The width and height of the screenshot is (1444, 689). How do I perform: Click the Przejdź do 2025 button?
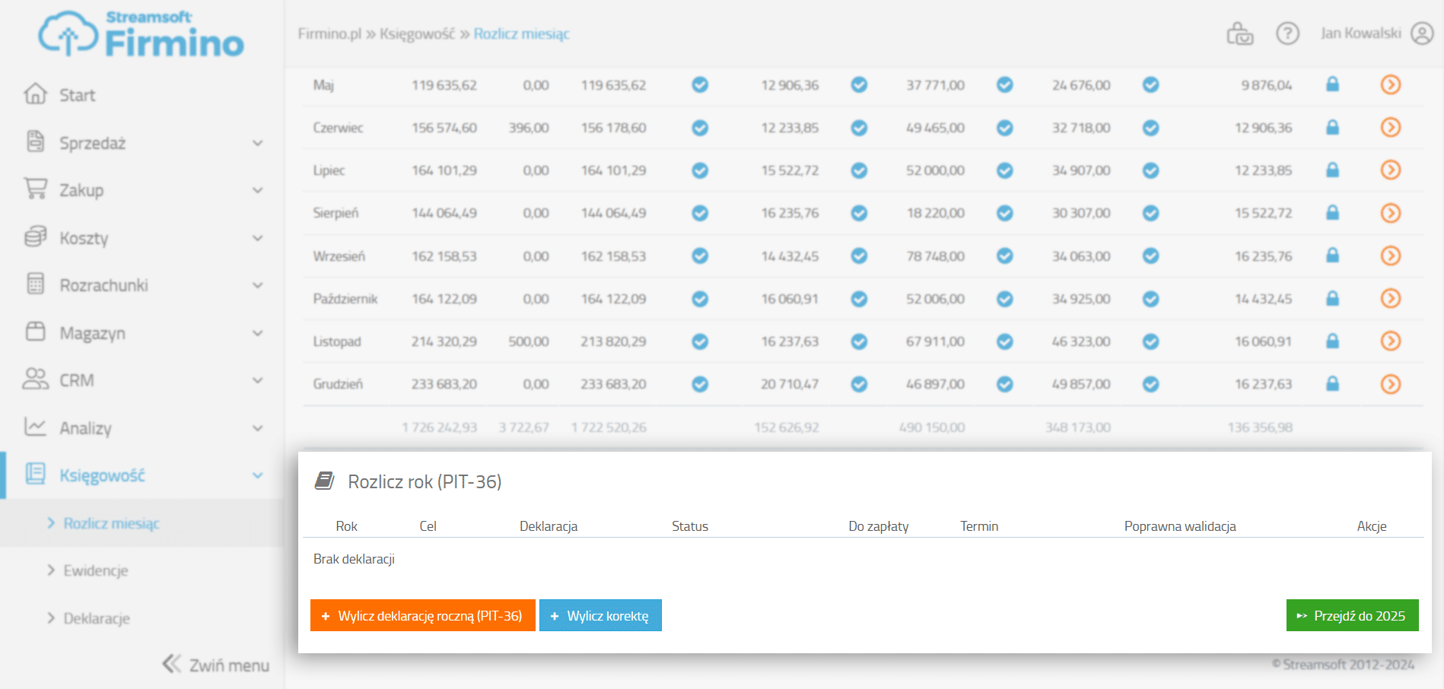[1353, 615]
